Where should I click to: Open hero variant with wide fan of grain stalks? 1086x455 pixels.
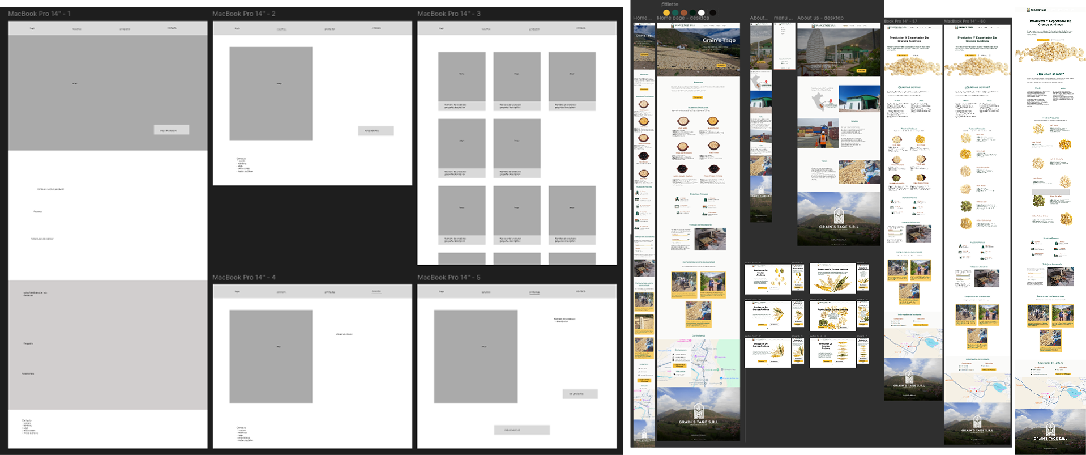(833, 279)
